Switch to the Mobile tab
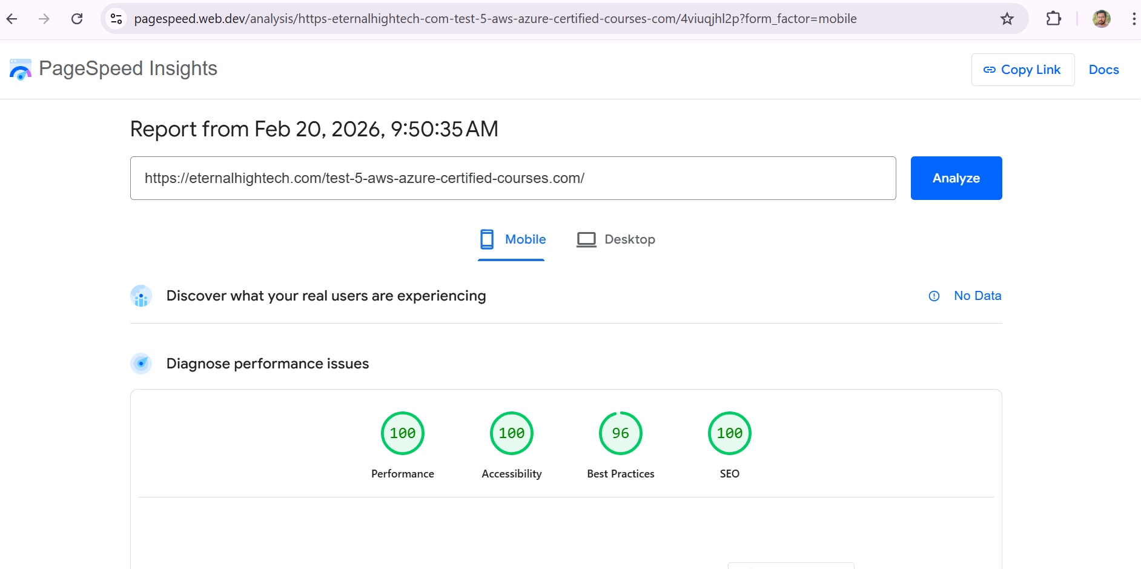 [x=512, y=240]
